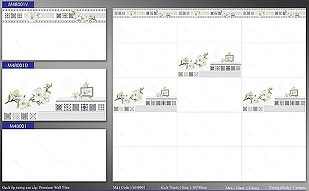Image resolution: width=309 pixels, height=191 pixels.
Task: Click the 'Xương (Body): Ceramic' text
Action: click(x=287, y=187)
